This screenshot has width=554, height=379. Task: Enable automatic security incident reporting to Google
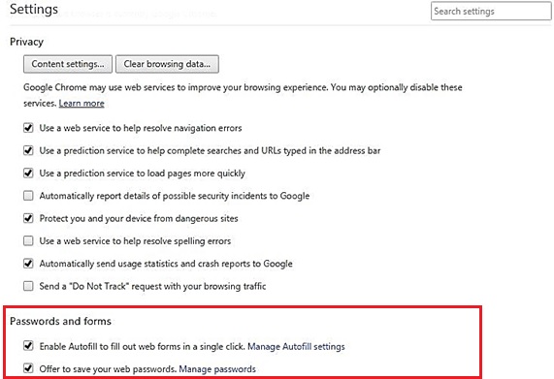(x=28, y=196)
